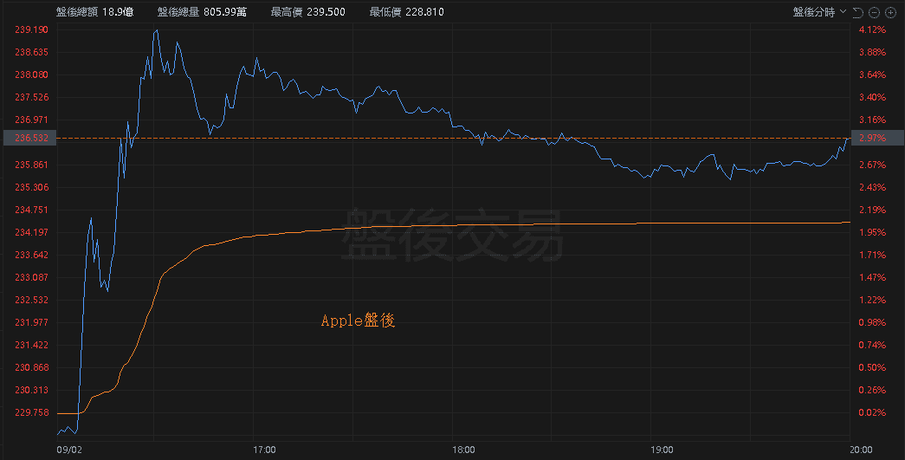Open the 盤後分時 chart mode dropdown

[818, 12]
